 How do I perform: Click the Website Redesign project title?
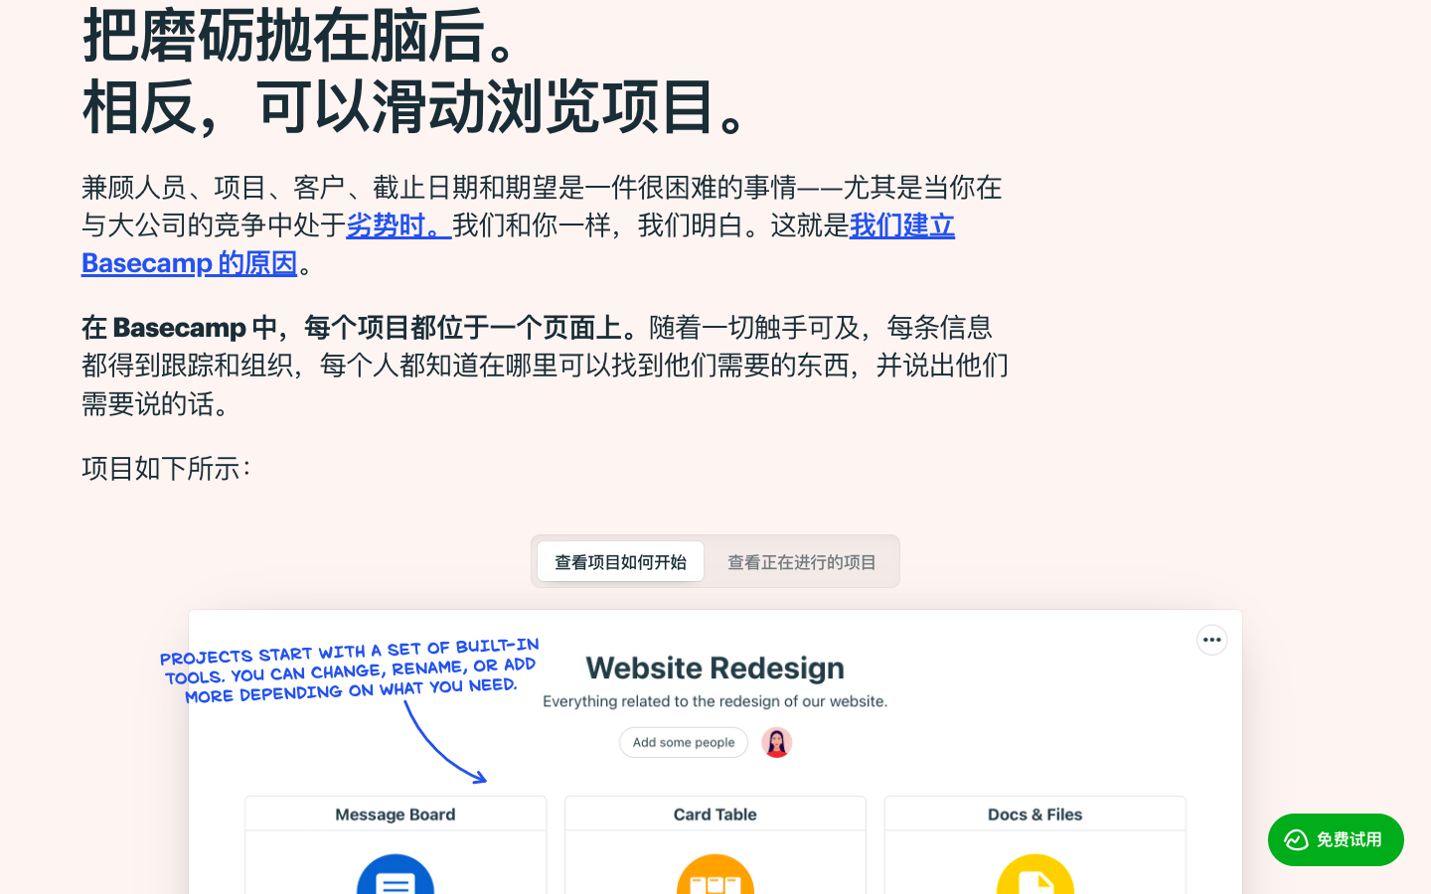click(715, 669)
